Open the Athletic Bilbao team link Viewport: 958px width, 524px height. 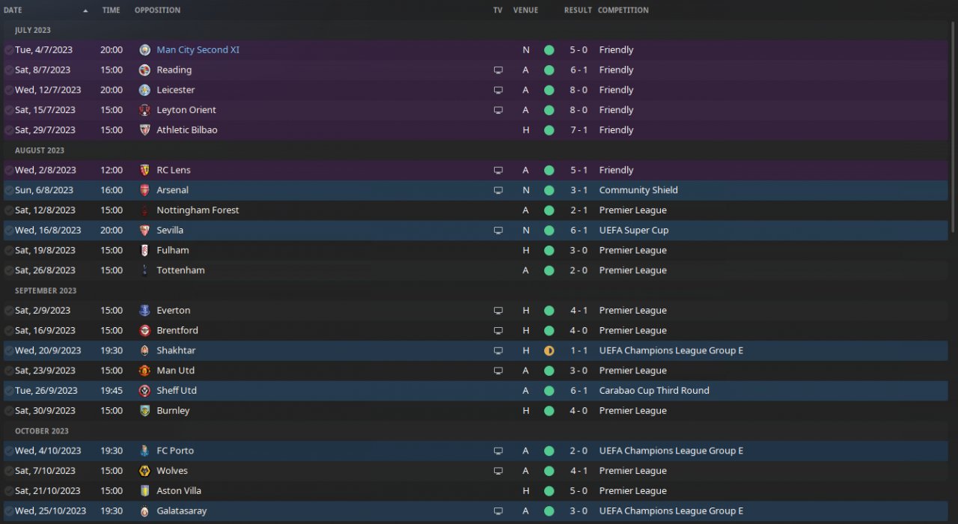point(186,130)
